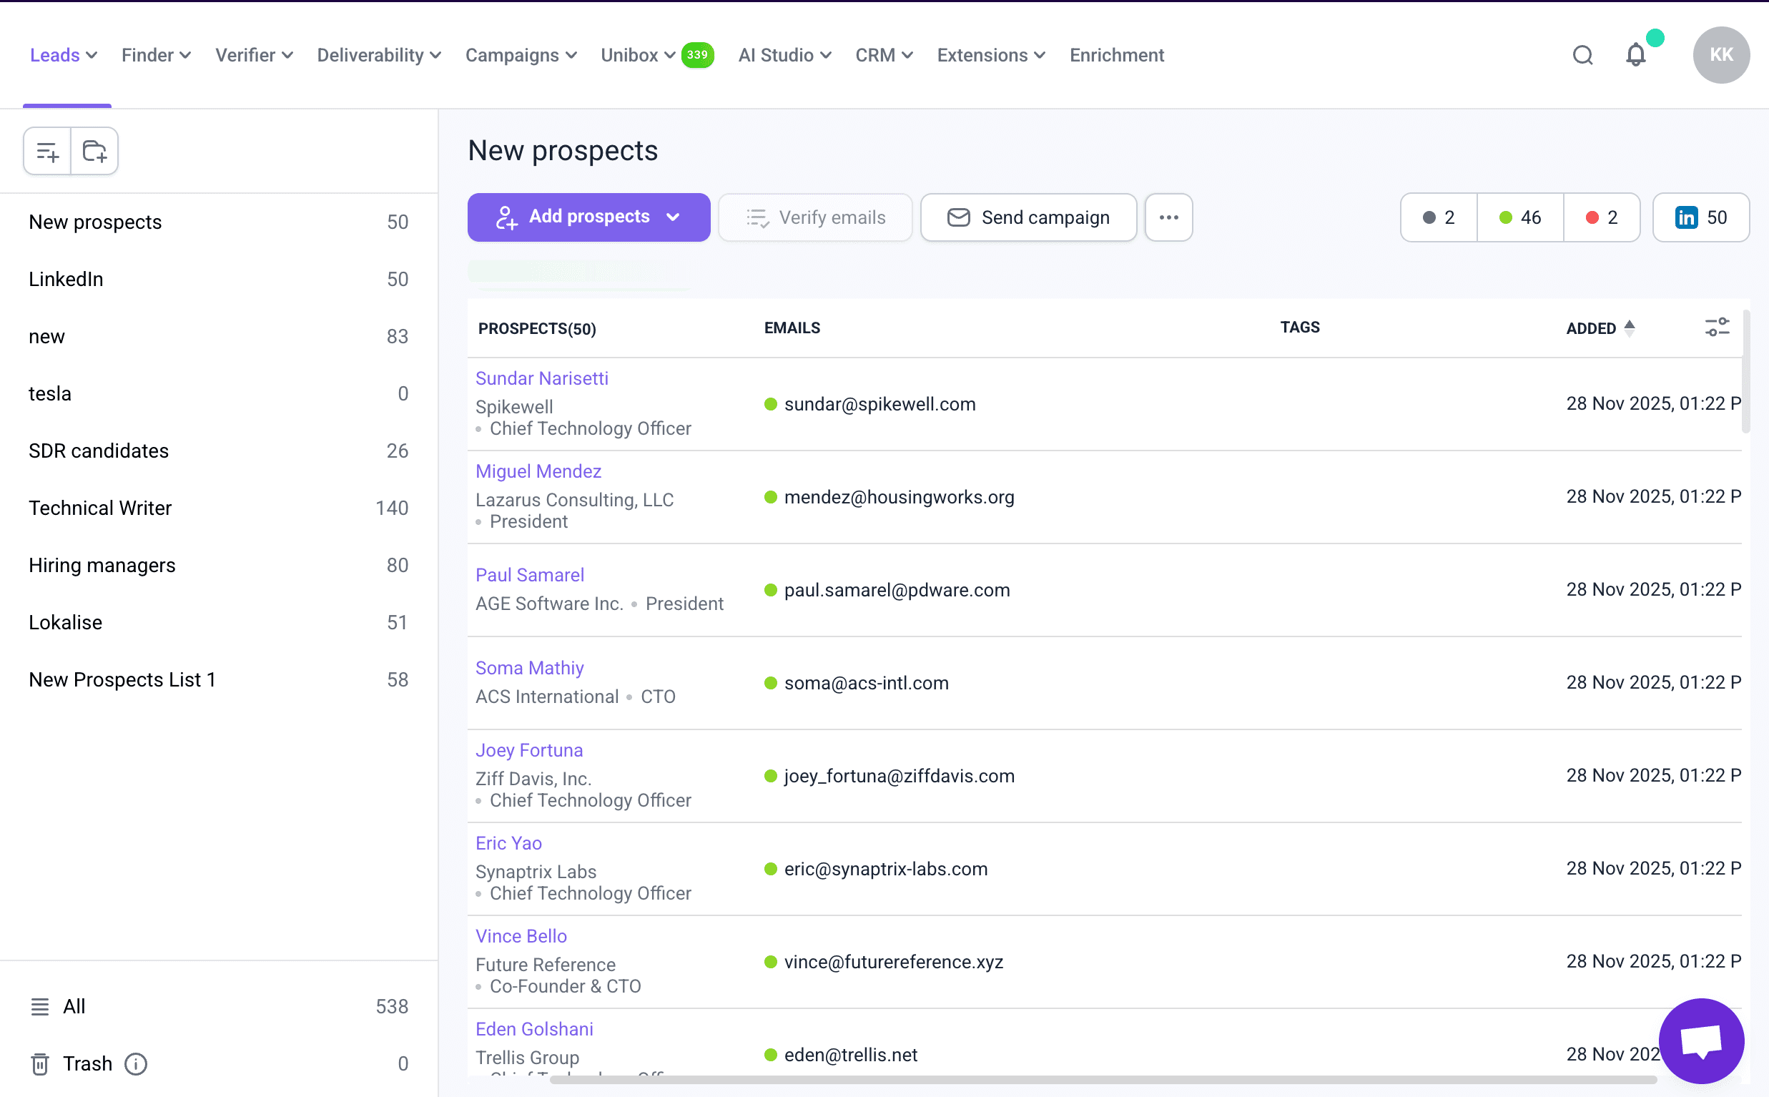This screenshot has height=1097, width=1769.
Task: Click the Send campaign button
Action: click(1028, 217)
